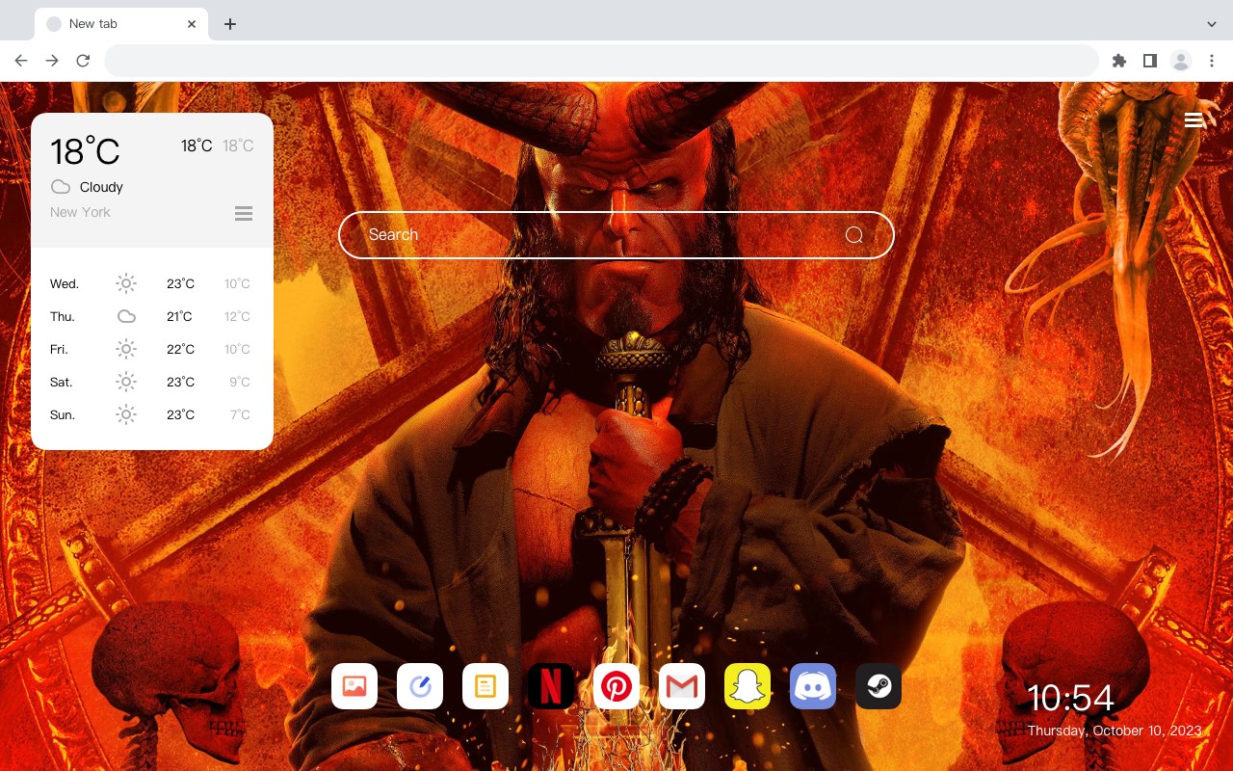Expand the tab search dropdown arrow
The image size is (1233, 771).
(x=1211, y=24)
